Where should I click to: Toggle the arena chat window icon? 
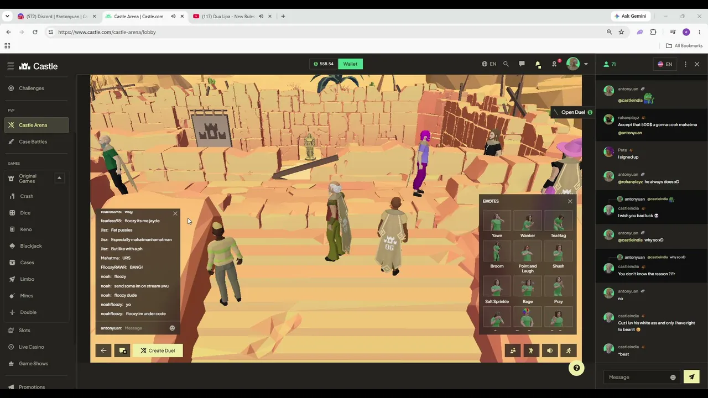tap(122, 350)
